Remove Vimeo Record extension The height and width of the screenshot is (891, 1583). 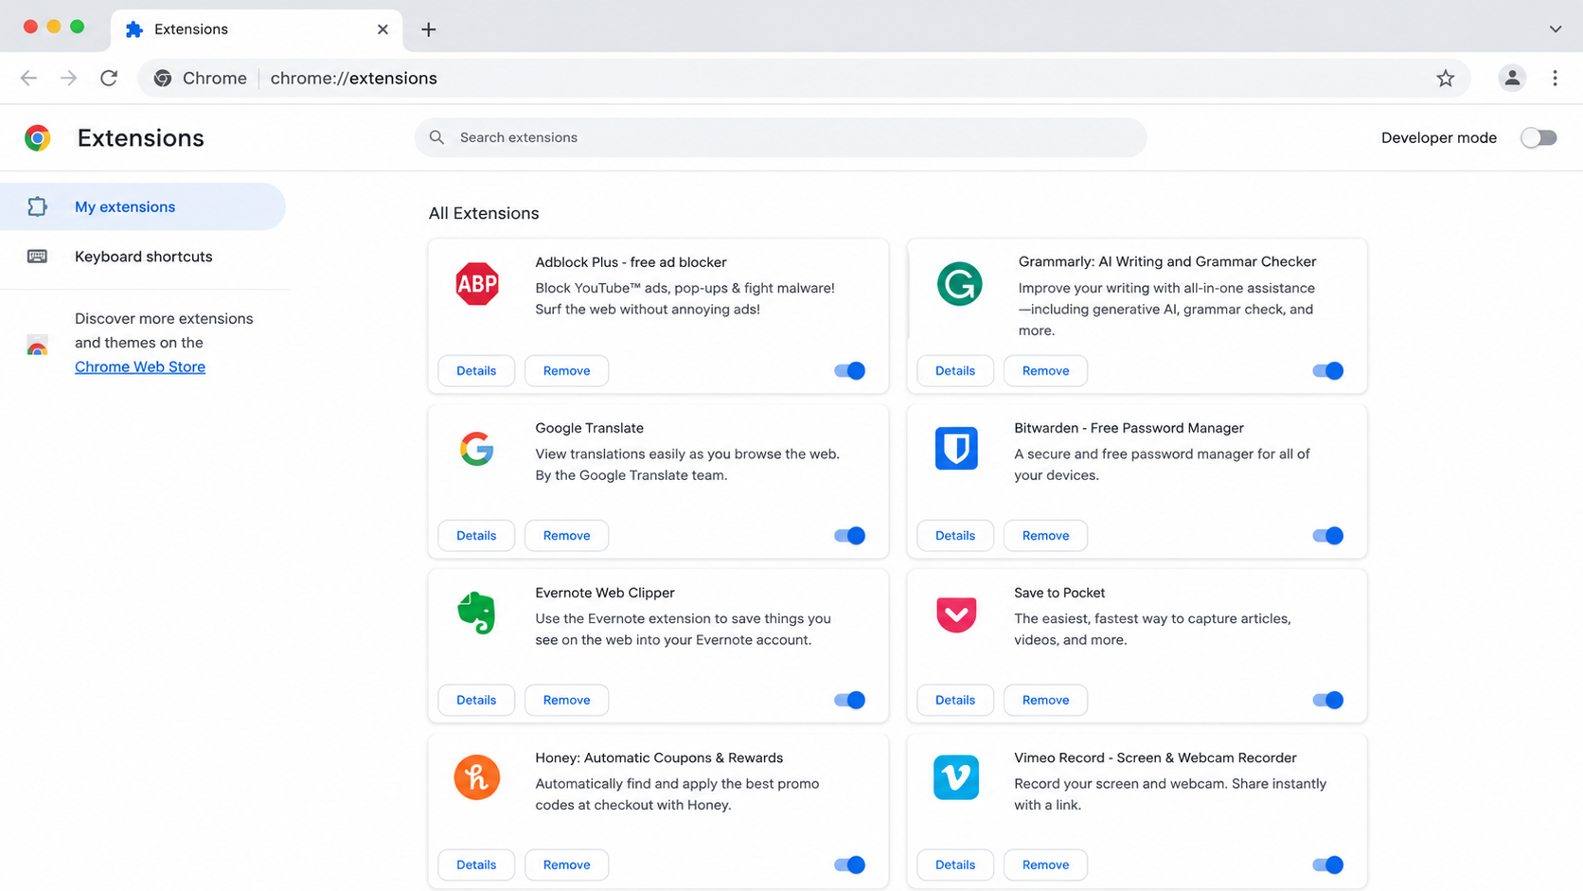(x=1045, y=865)
